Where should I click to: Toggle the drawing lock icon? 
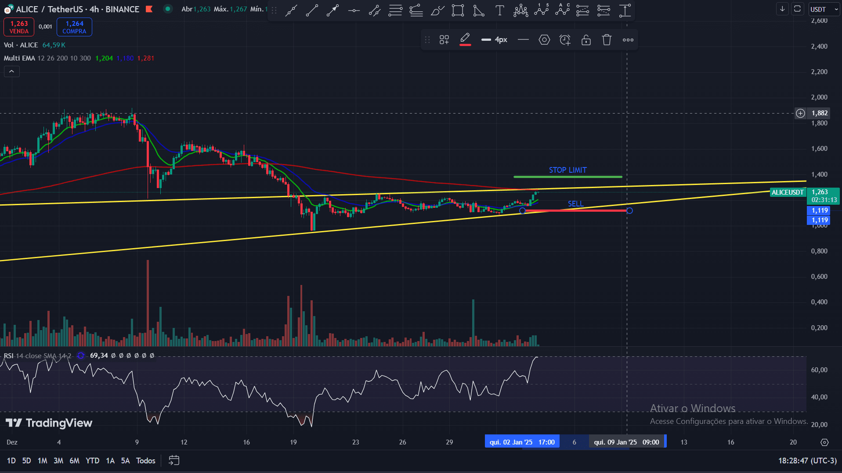click(x=586, y=40)
